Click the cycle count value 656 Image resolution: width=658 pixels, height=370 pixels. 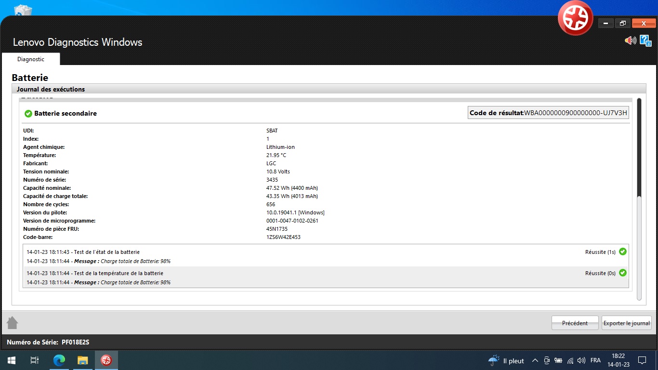tap(271, 204)
